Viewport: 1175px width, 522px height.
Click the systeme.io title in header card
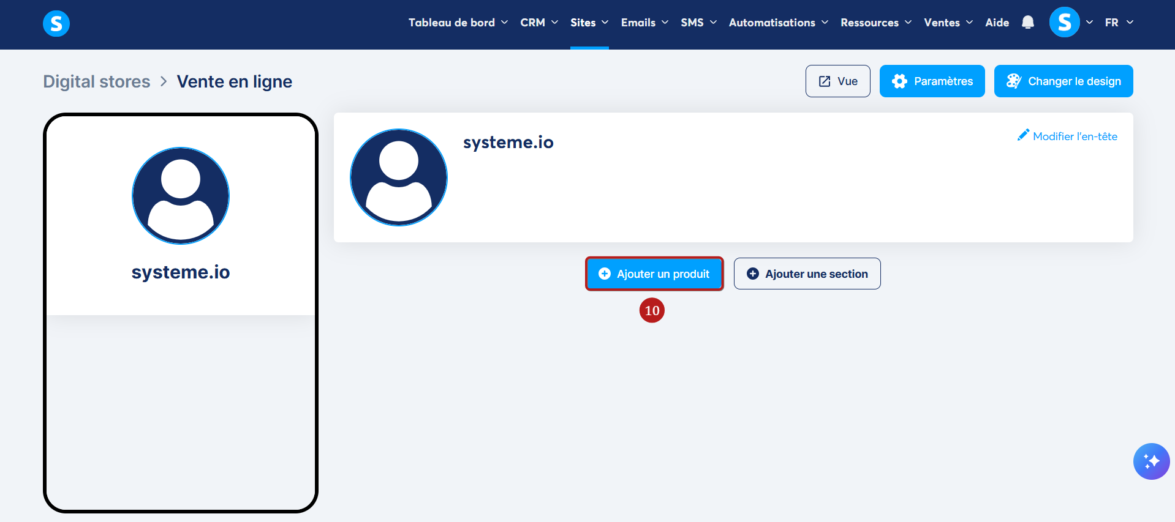(x=508, y=142)
